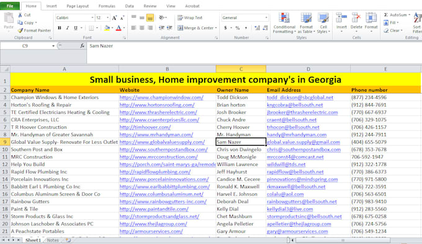Toggle bottom vertical alignment

150,17
